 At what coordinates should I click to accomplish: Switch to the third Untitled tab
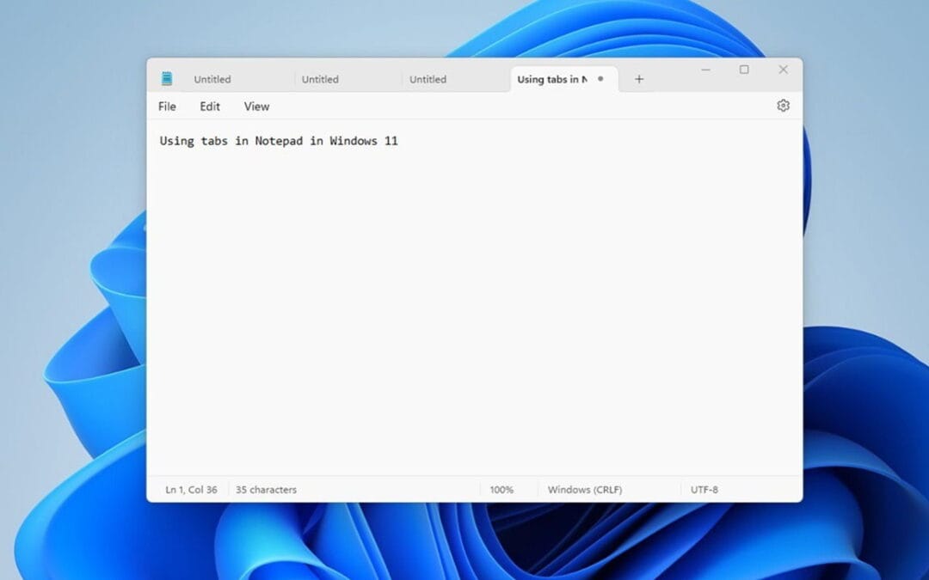click(x=428, y=78)
